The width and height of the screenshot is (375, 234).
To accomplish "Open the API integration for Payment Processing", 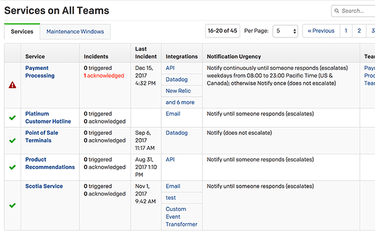I will (170, 68).
